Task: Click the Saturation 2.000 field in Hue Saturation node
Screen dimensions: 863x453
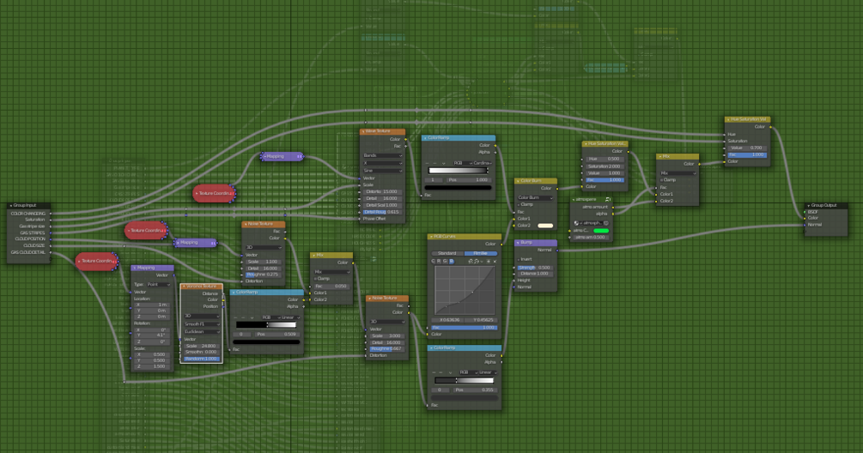Action: tap(605, 166)
